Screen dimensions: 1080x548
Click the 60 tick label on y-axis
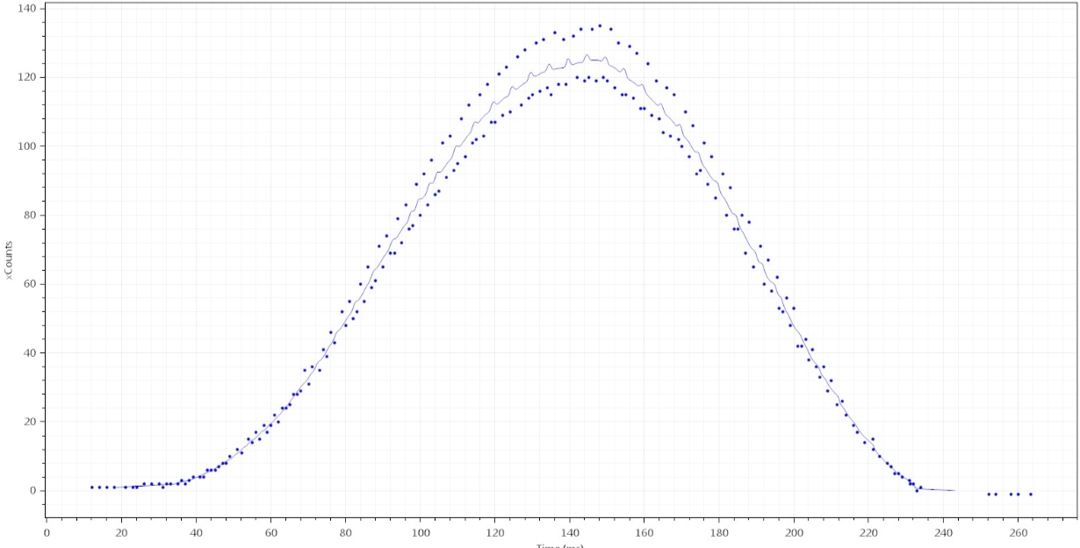pyautogui.click(x=29, y=284)
